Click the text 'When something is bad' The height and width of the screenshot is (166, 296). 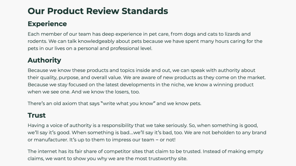pos(100,133)
